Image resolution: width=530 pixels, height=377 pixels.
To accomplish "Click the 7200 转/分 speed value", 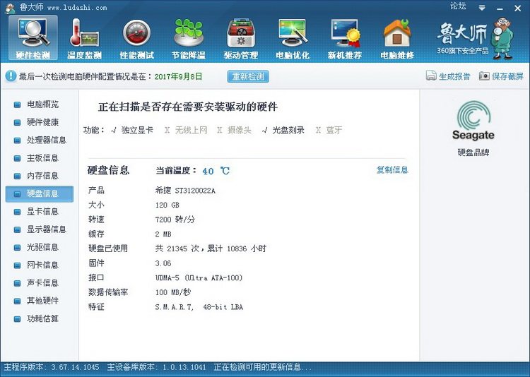I will [175, 220].
